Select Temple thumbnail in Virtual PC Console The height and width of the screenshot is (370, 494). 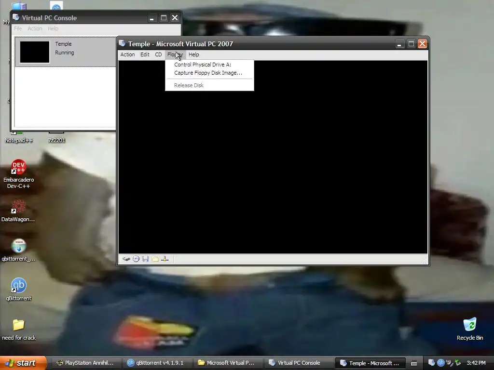pyautogui.click(x=35, y=52)
